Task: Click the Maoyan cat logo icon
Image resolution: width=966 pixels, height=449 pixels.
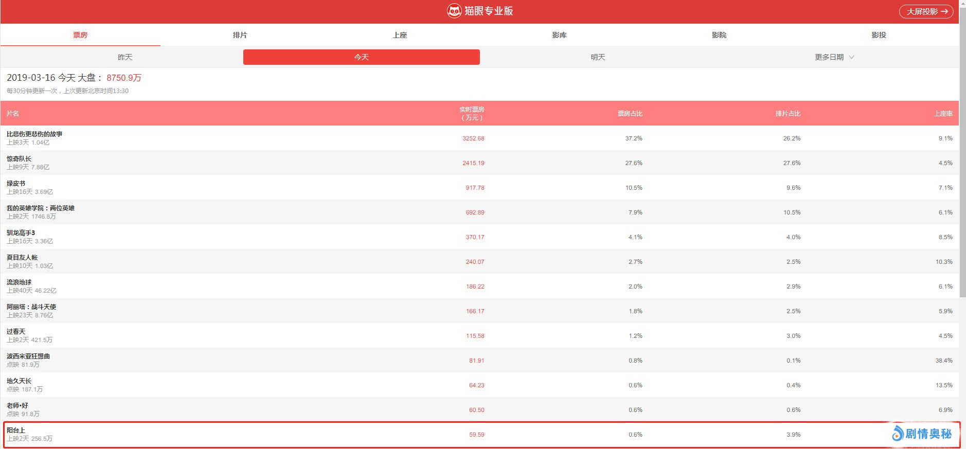Action: pos(454,11)
